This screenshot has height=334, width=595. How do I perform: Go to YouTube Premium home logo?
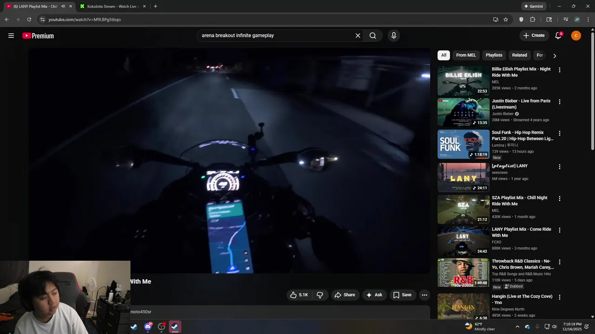[38, 36]
